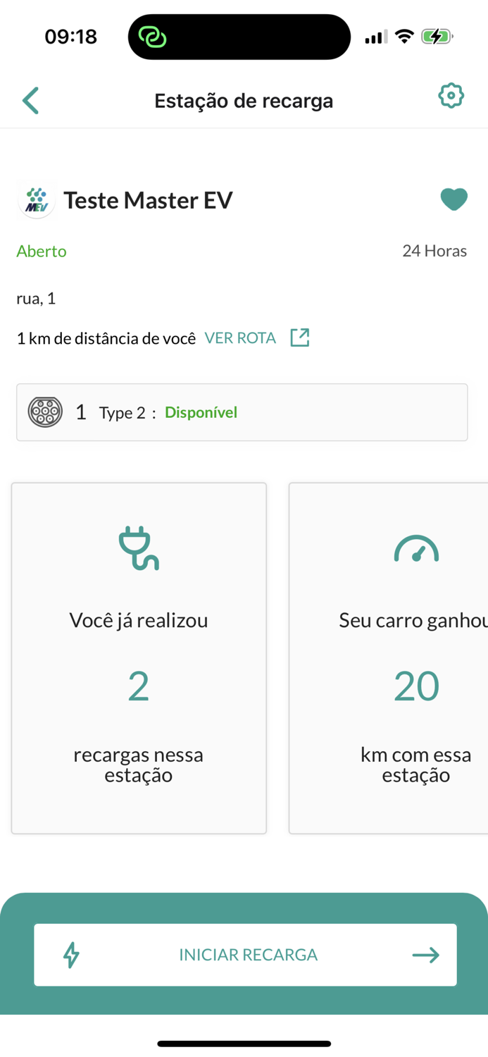Tap the battery charging indicator

pyautogui.click(x=437, y=36)
